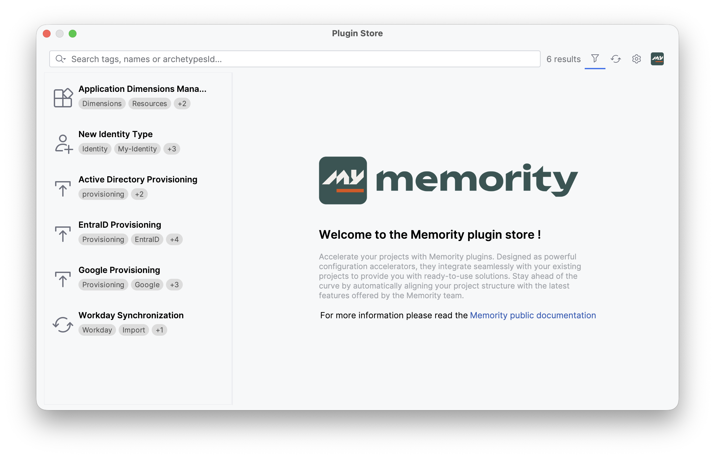Expand +2 tags on Application Dimensions
The height and width of the screenshot is (458, 715).
point(182,104)
